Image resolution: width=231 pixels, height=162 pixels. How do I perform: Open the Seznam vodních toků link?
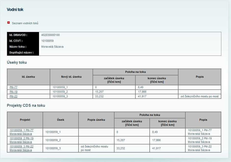click(25, 23)
